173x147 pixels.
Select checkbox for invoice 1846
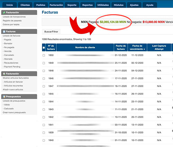44,79
